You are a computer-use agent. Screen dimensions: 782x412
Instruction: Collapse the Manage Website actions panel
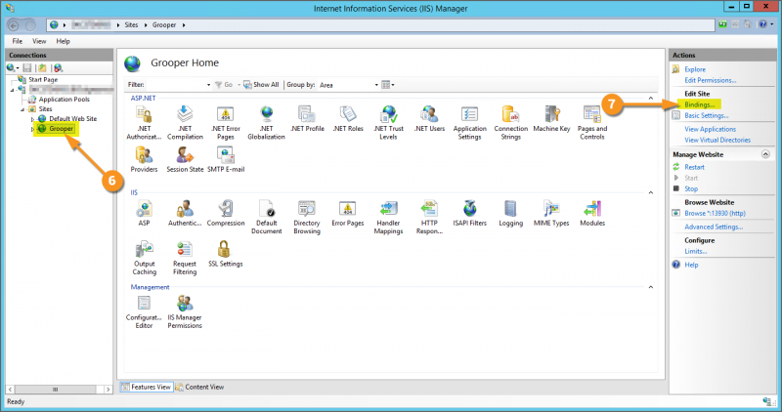[x=765, y=154]
